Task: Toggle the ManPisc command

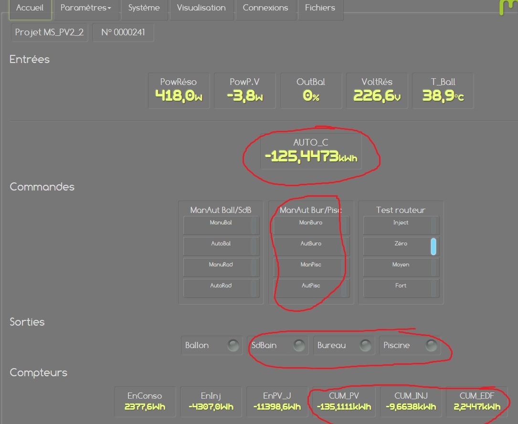Action: [311, 267]
